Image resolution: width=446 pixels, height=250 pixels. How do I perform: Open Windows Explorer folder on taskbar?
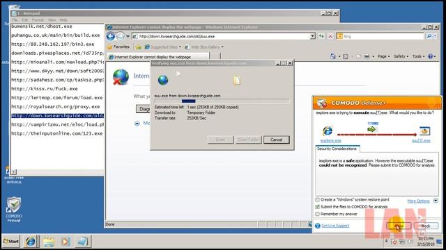(49, 242)
